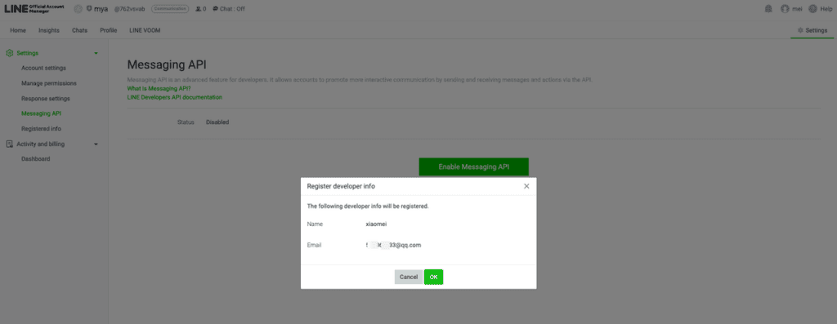
Task: Click the gear icon in Settings tab
Action: [x=800, y=30]
